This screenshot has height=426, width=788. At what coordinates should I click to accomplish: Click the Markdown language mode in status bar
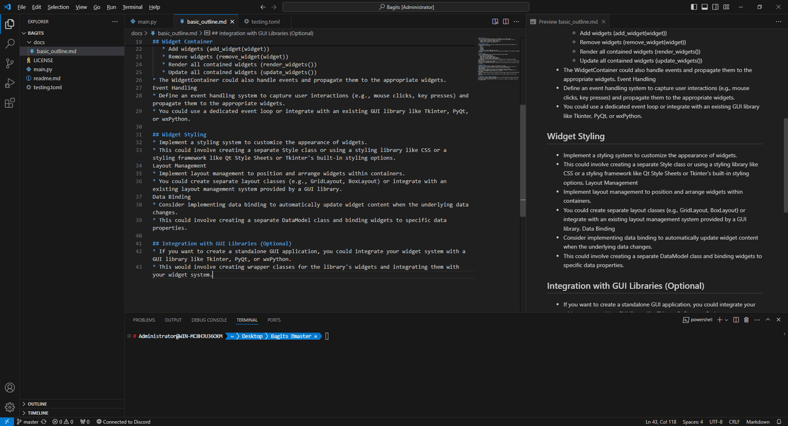pos(758,422)
